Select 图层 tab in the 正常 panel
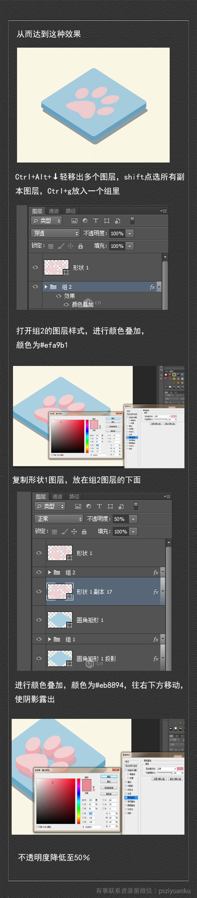197x898 pixels. 41,497
